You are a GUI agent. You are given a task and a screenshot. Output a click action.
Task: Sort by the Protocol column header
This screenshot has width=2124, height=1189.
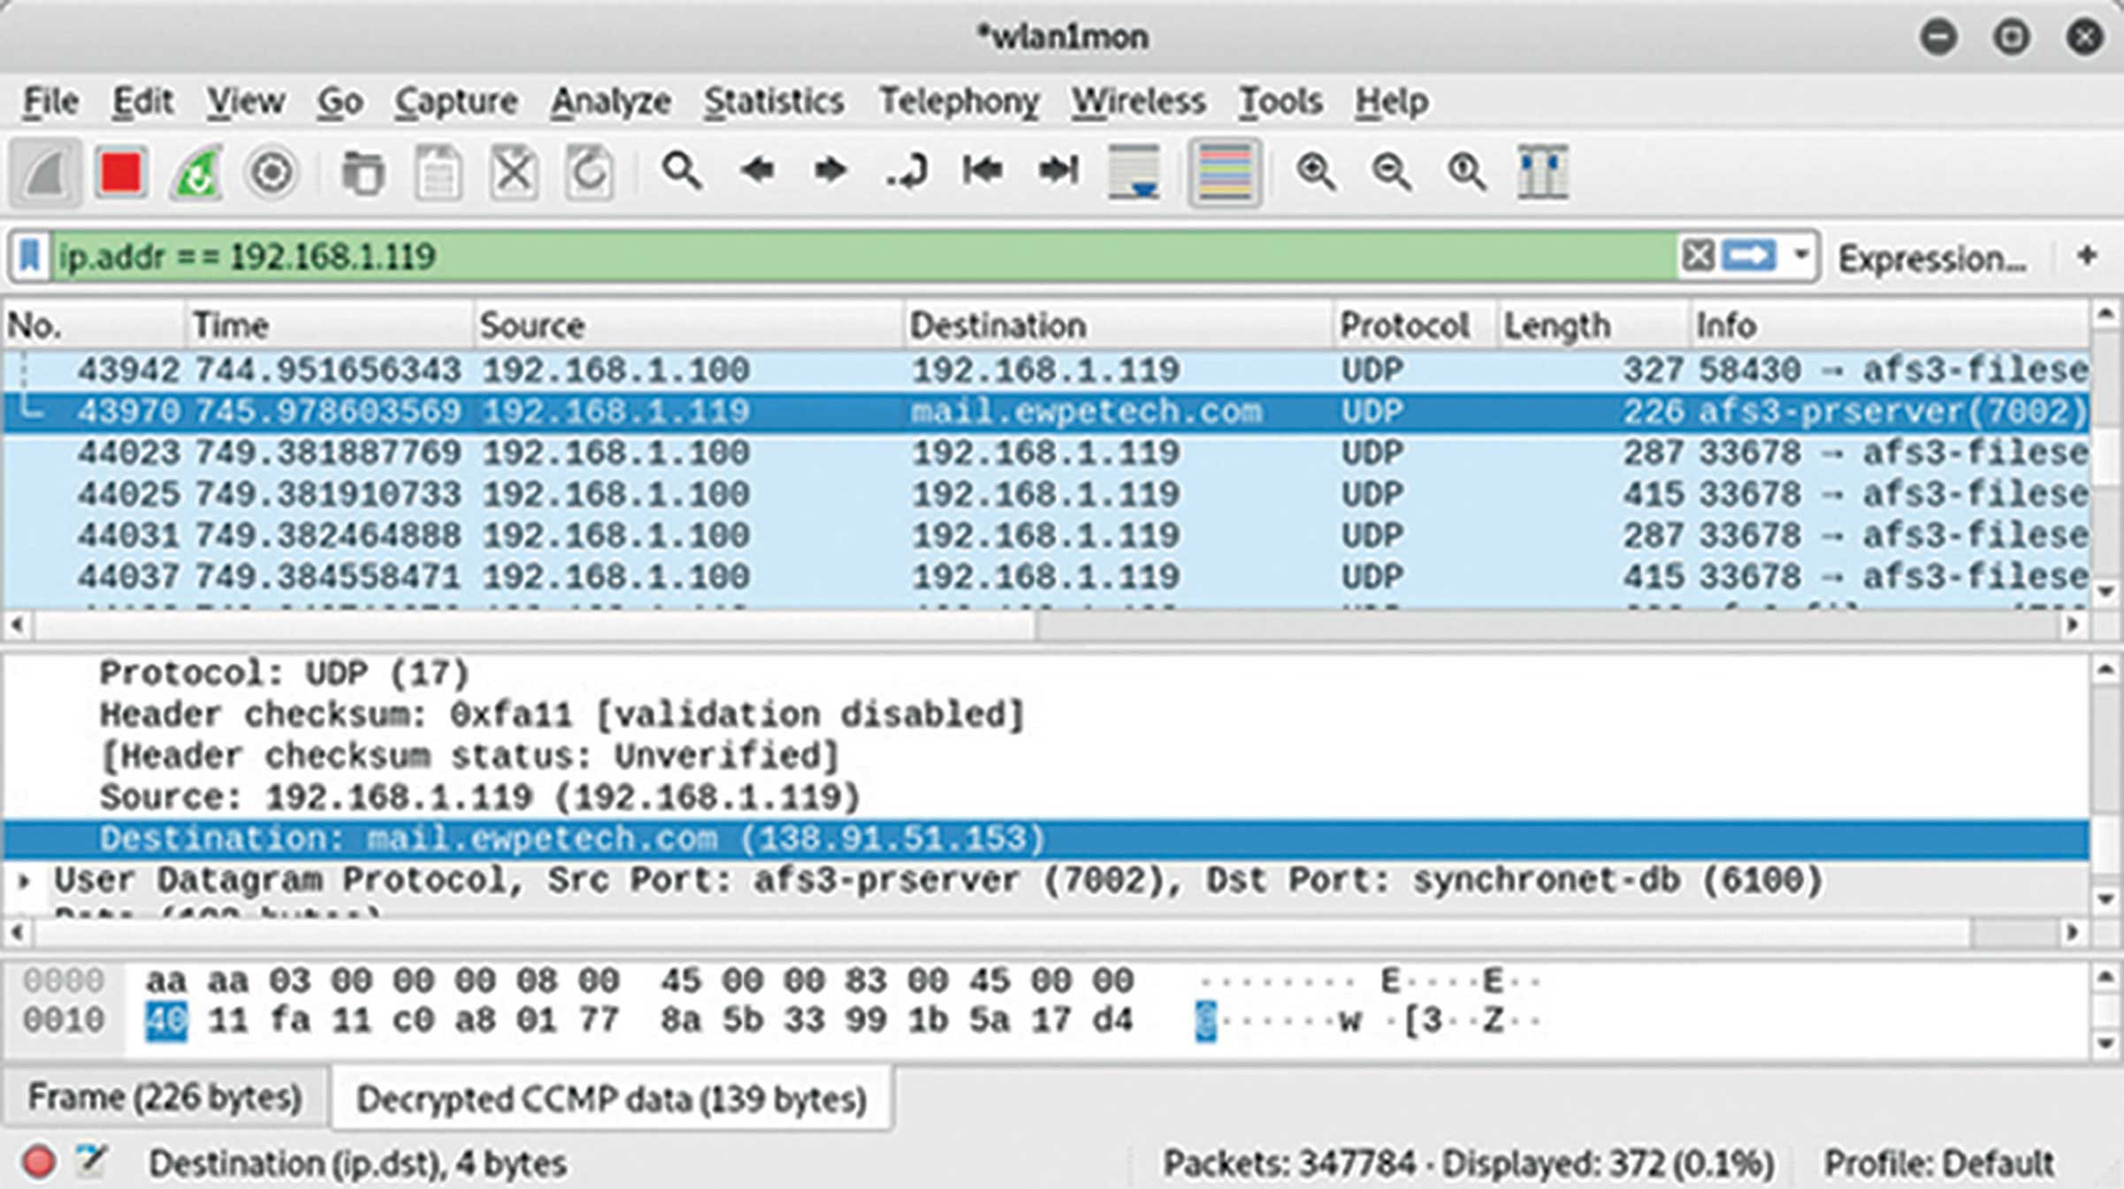coord(1414,325)
